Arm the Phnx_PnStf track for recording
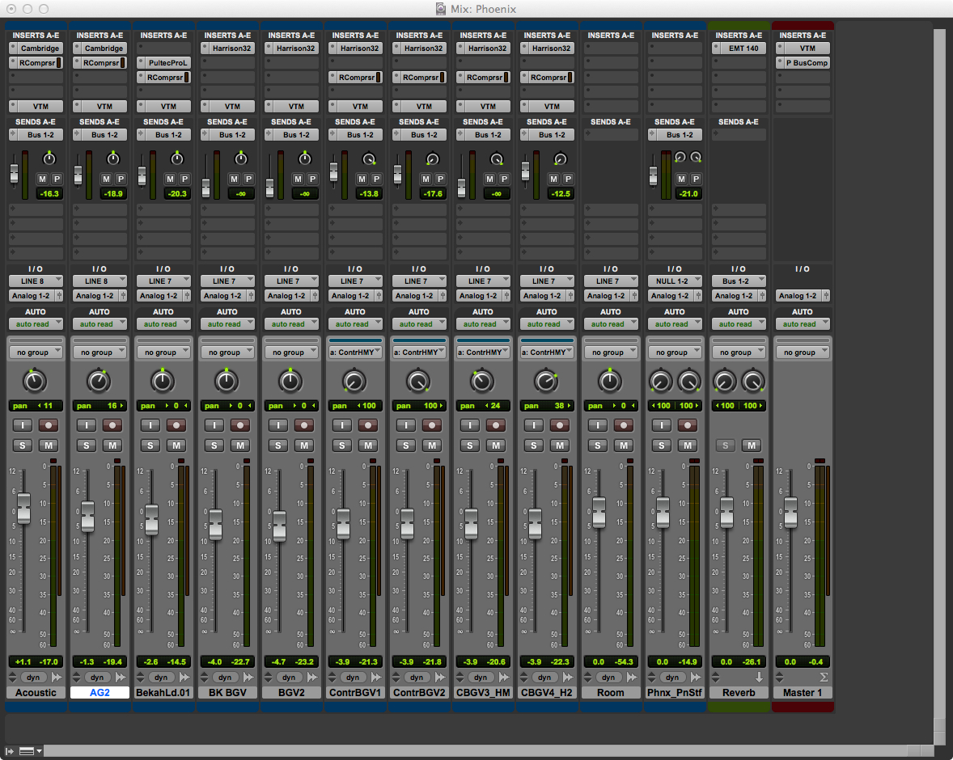 pyautogui.click(x=688, y=425)
